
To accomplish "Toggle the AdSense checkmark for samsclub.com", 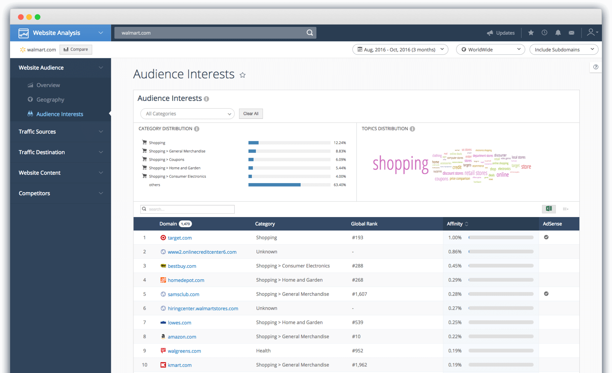I will click(546, 293).
